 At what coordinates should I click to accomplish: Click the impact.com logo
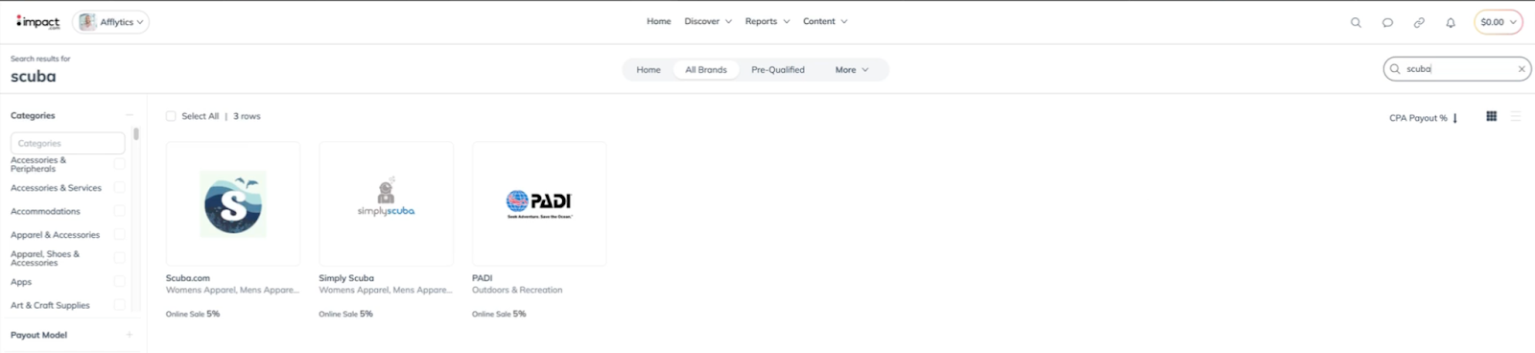click(37, 22)
